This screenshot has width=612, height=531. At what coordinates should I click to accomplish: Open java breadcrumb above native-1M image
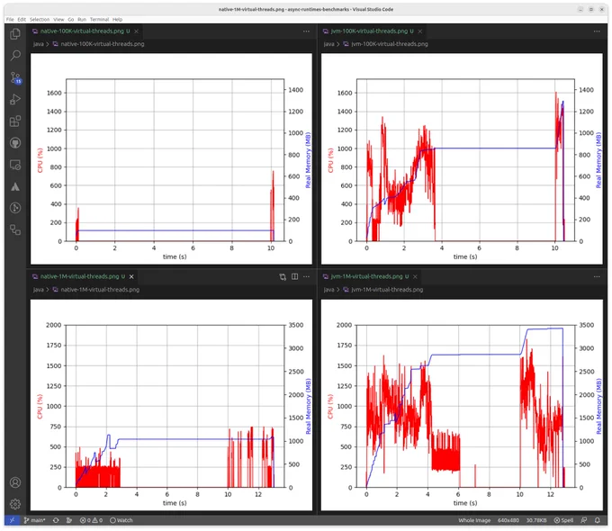pyautogui.click(x=38, y=290)
